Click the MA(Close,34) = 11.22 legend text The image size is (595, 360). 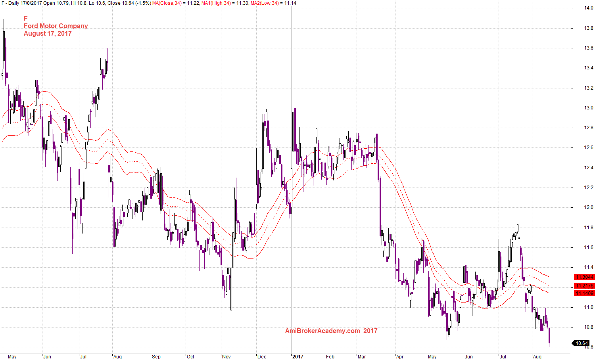pyautogui.click(x=176, y=3)
